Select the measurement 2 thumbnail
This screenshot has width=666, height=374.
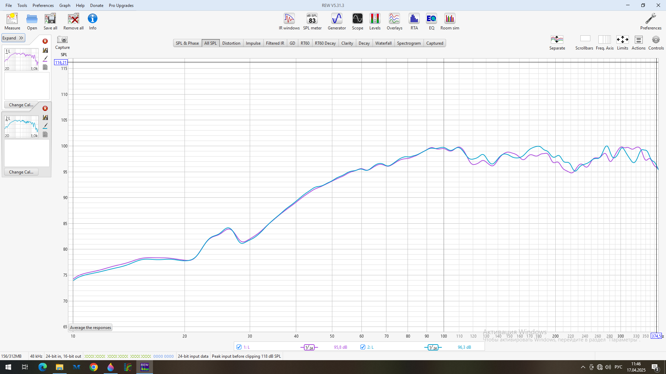(x=22, y=127)
